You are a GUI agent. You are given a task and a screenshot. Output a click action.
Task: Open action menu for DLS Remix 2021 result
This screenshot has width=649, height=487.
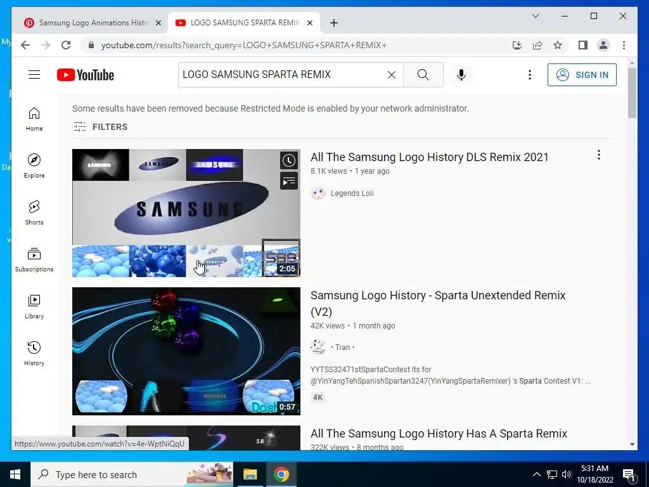[598, 155]
